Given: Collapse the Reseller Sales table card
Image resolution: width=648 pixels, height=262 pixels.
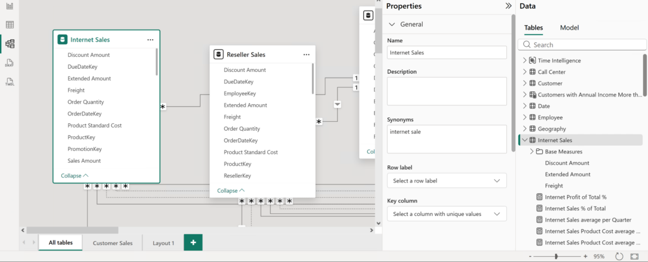Looking at the screenshot, I should [x=231, y=191].
